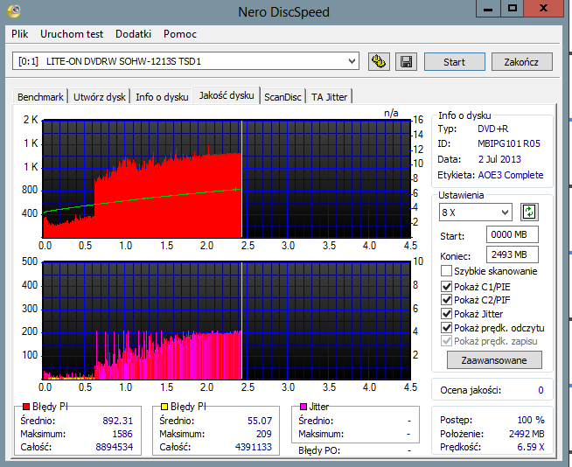Viewport: 572px width, 467px height.
Task: Close the Nero DiscSpeed window
Action: coord(543,9)
